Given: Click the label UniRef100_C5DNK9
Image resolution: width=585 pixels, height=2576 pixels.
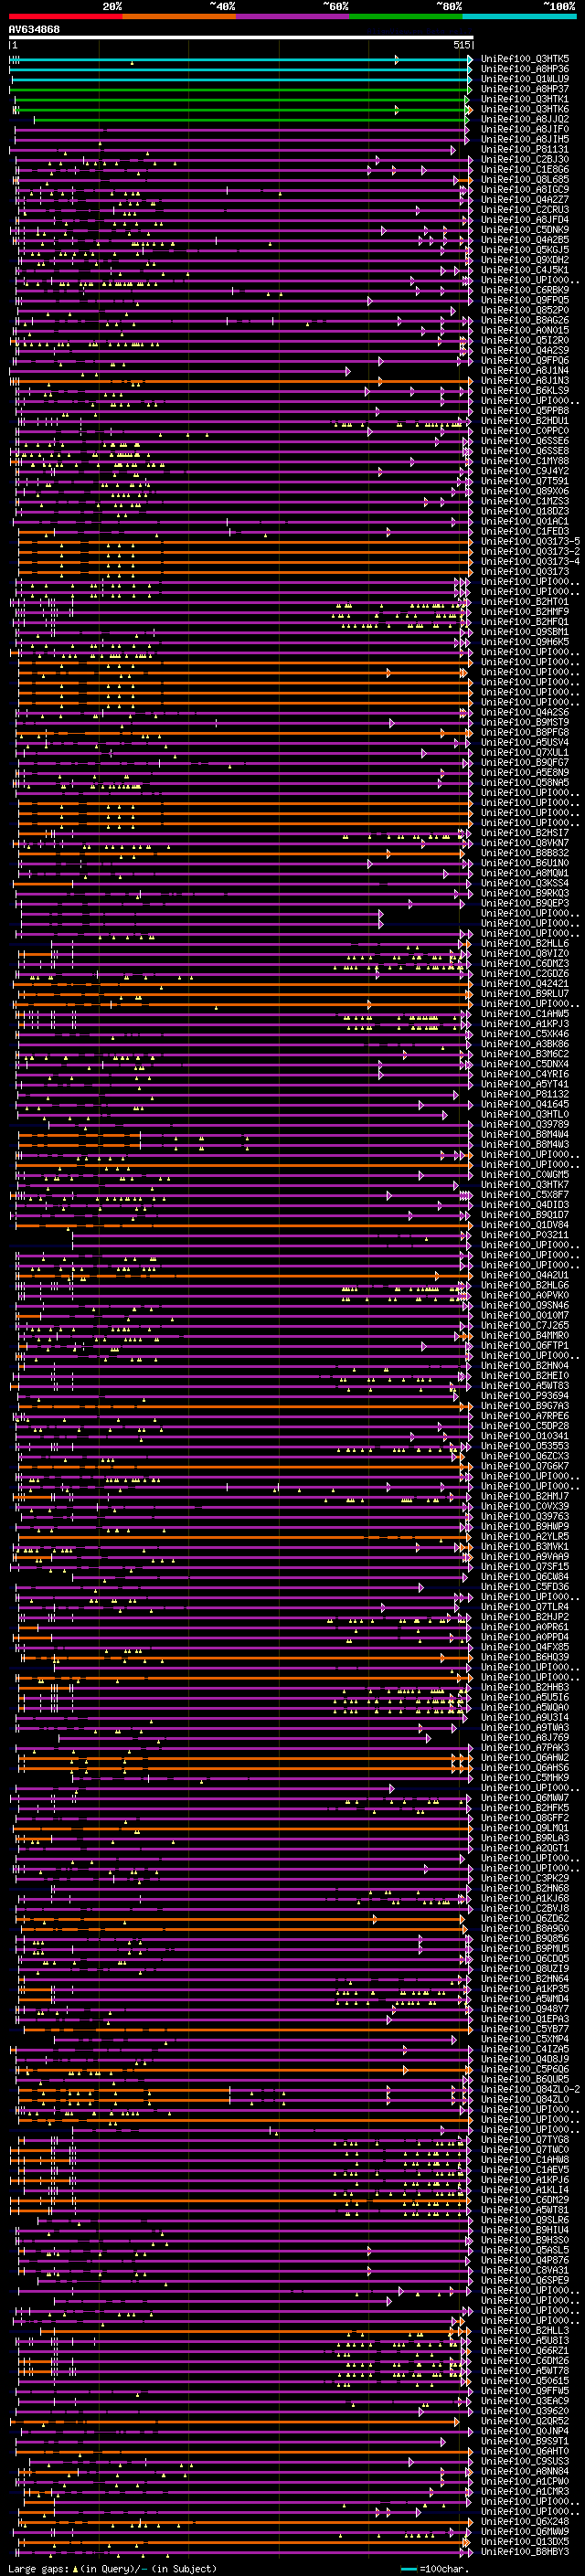Looking at the screenshot, I should (525, 231).
